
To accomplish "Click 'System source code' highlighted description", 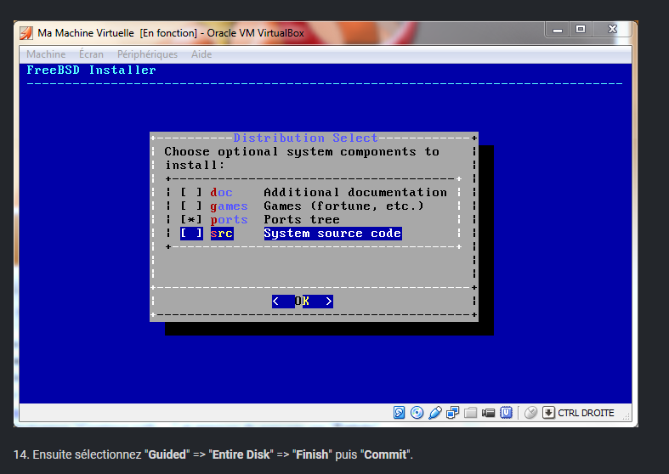I will click(332, 234).
